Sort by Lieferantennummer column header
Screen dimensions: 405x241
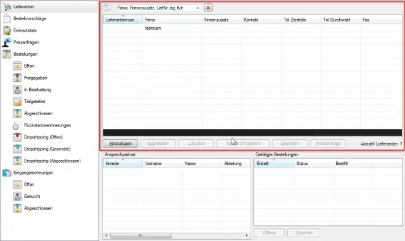coord(123,20)
